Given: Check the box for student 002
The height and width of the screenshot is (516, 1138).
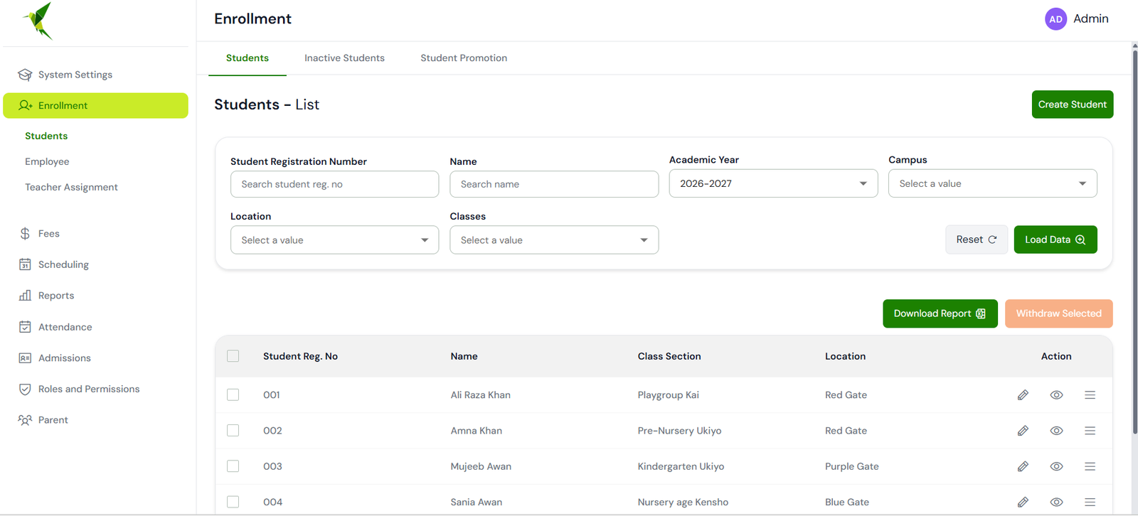Looking at the screenshot, I should tap(233, 430).
